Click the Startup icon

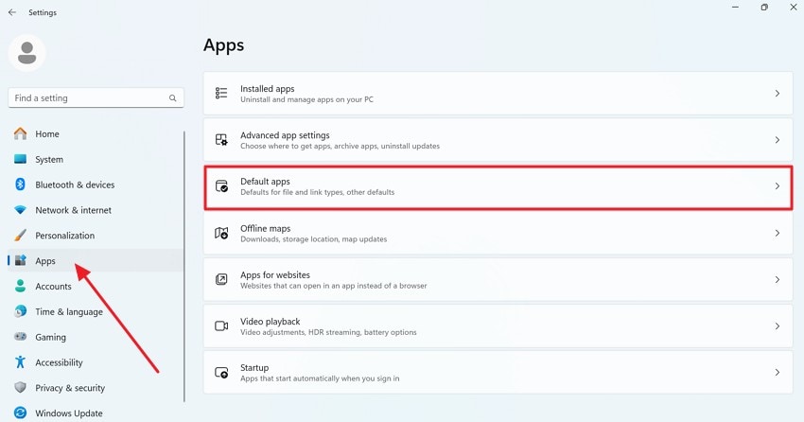click(221, 373)
